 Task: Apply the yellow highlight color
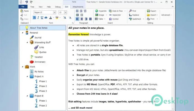pos(57,17)
